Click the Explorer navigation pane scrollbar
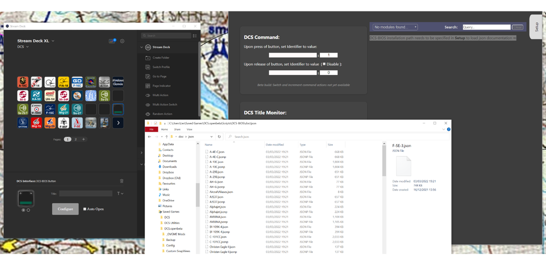The image size is (546, 265). pyautogui.click(x=198, y=195)
